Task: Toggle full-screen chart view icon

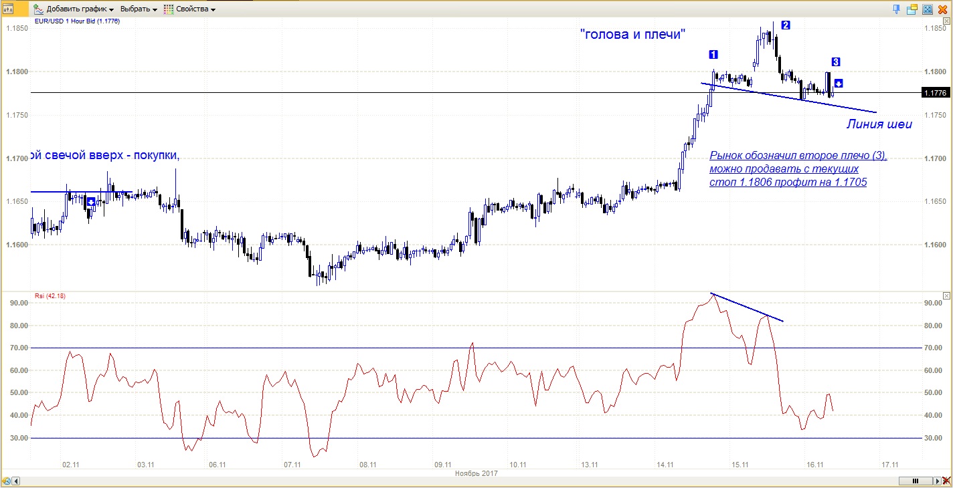Action: coord(928,9)
